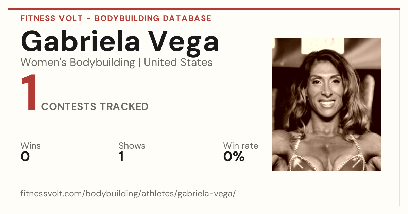Click the Wins label
Image resolution: width=408 pixels, height=214 pixels.
pos(31,146)
